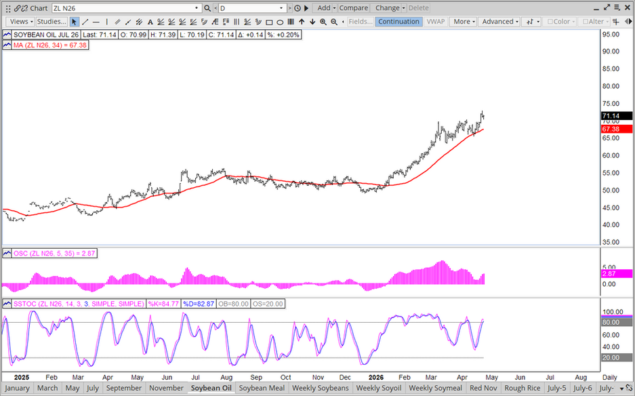Screen dimensions: 635x396
Task: Click the broken chain link icon
Action: (24, 8)
